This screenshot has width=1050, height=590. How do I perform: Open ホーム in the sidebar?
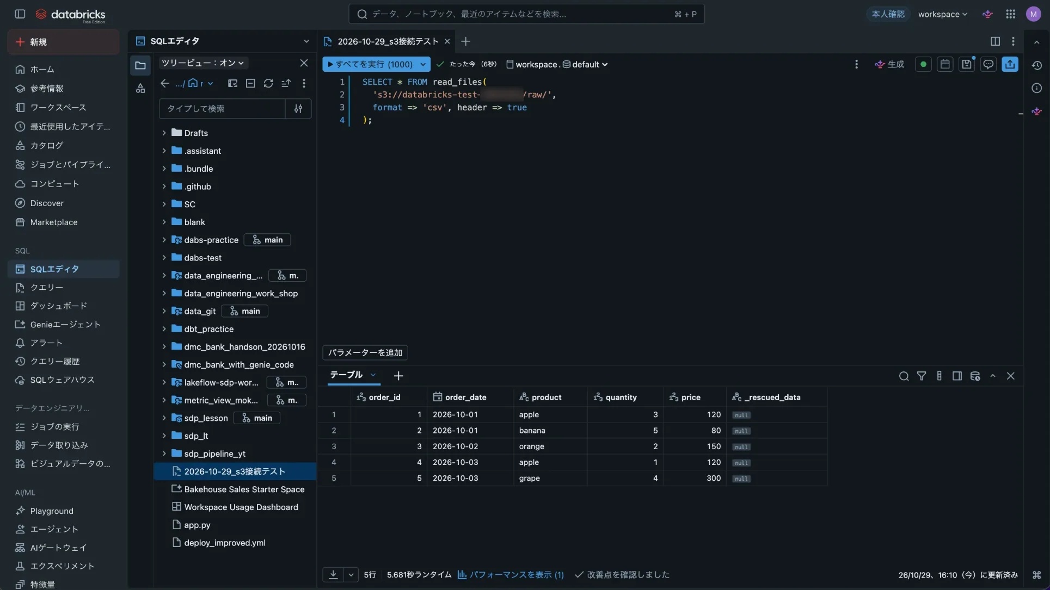(63, 69)
